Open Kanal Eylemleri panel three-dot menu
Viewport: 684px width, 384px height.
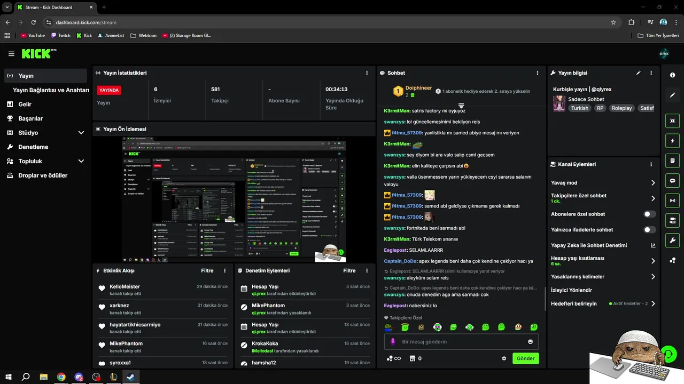pyautogui.click(x=651, y=165)
